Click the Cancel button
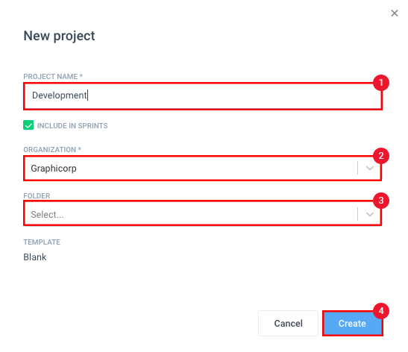 pyautogui.click(x=288, y=323)
